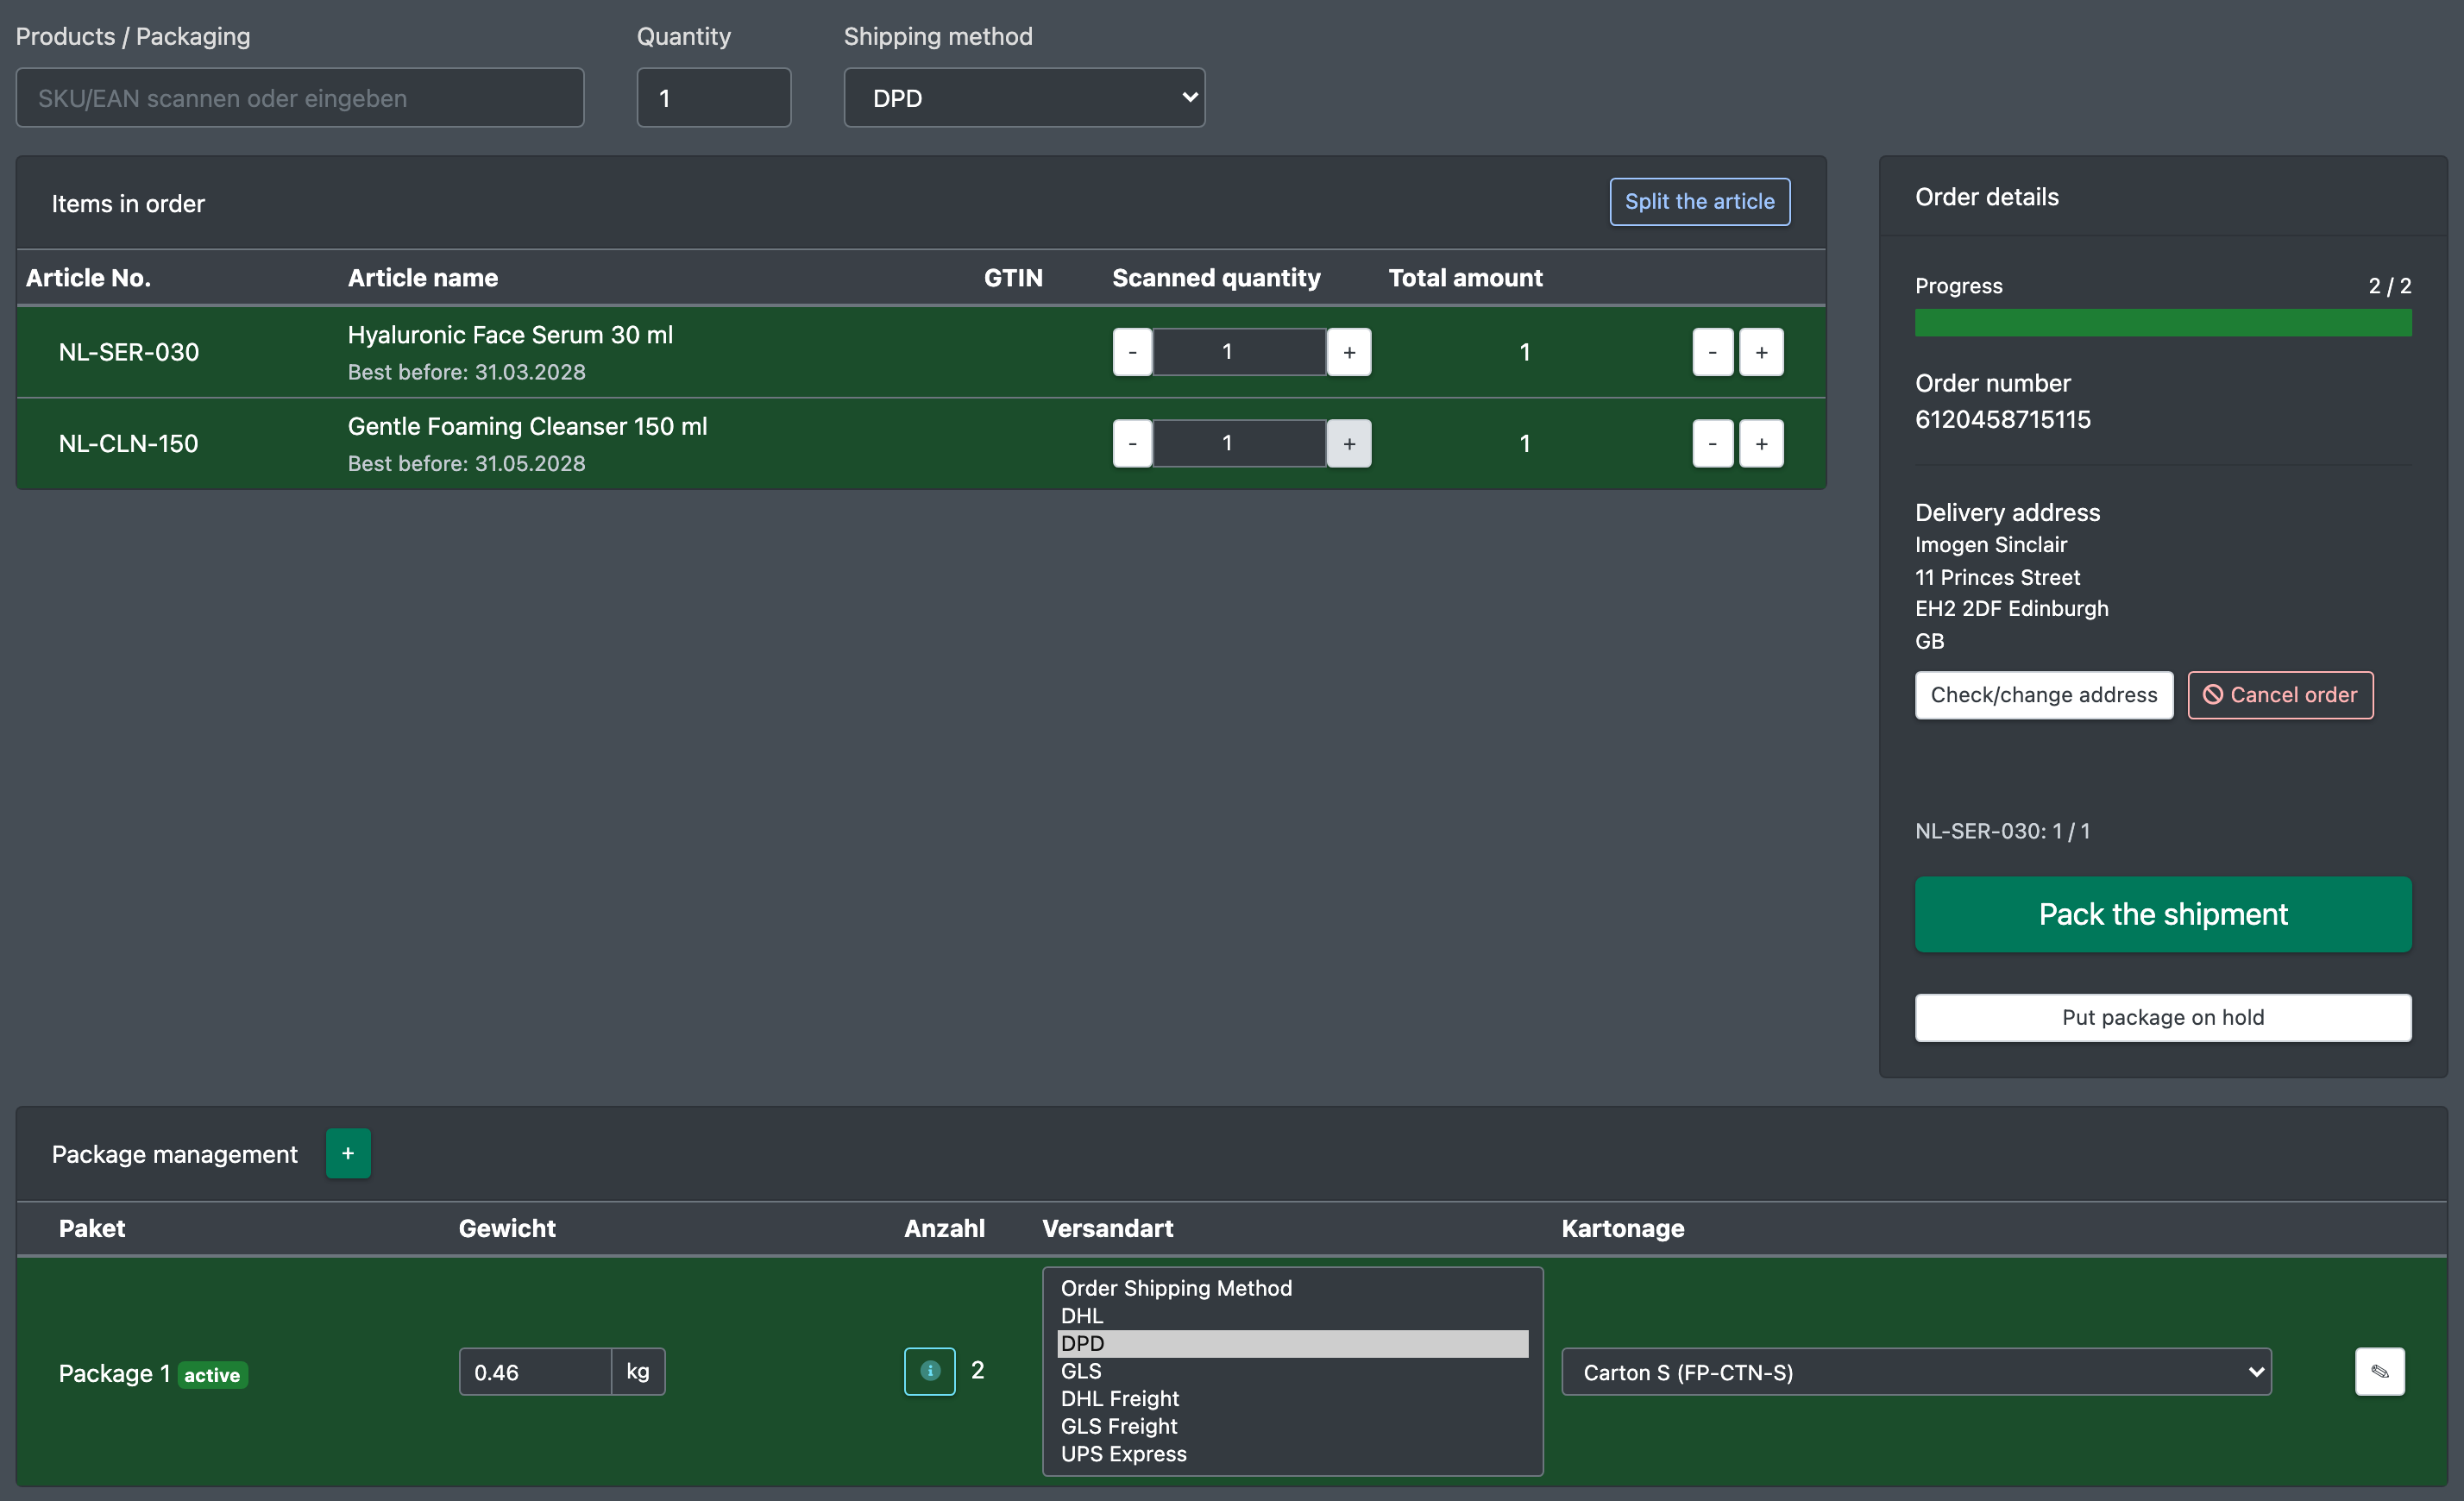
Task: Focus the SKU/EAN scan input field
Action: (300, 98)
